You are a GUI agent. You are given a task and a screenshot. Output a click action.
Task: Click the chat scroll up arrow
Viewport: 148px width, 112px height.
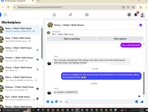144,44
